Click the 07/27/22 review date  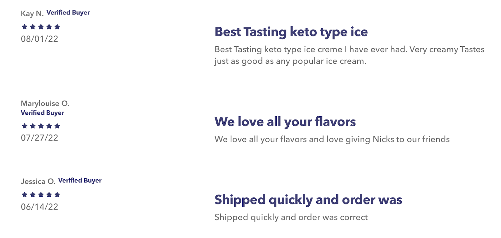39,138
